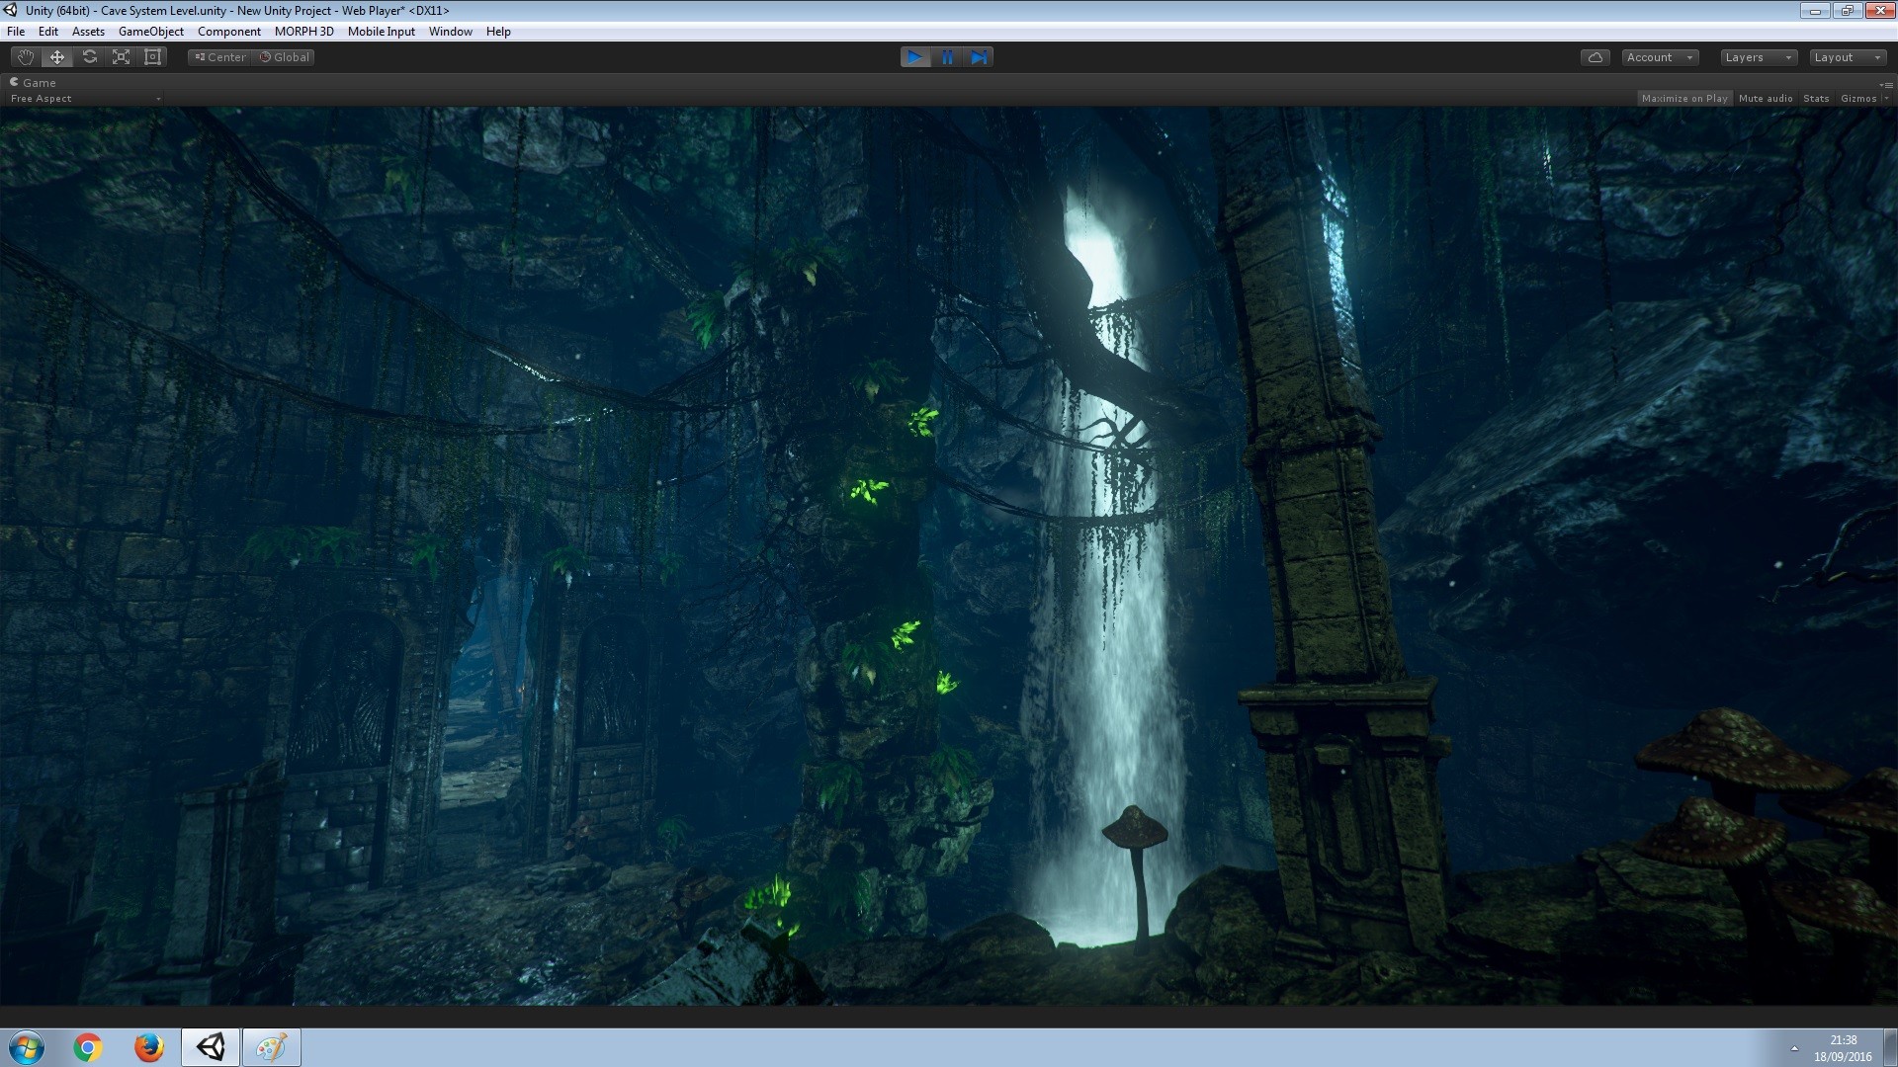Click the Unity logo in title bar
Screen dimensions: 1898x1067
(11, 11)
